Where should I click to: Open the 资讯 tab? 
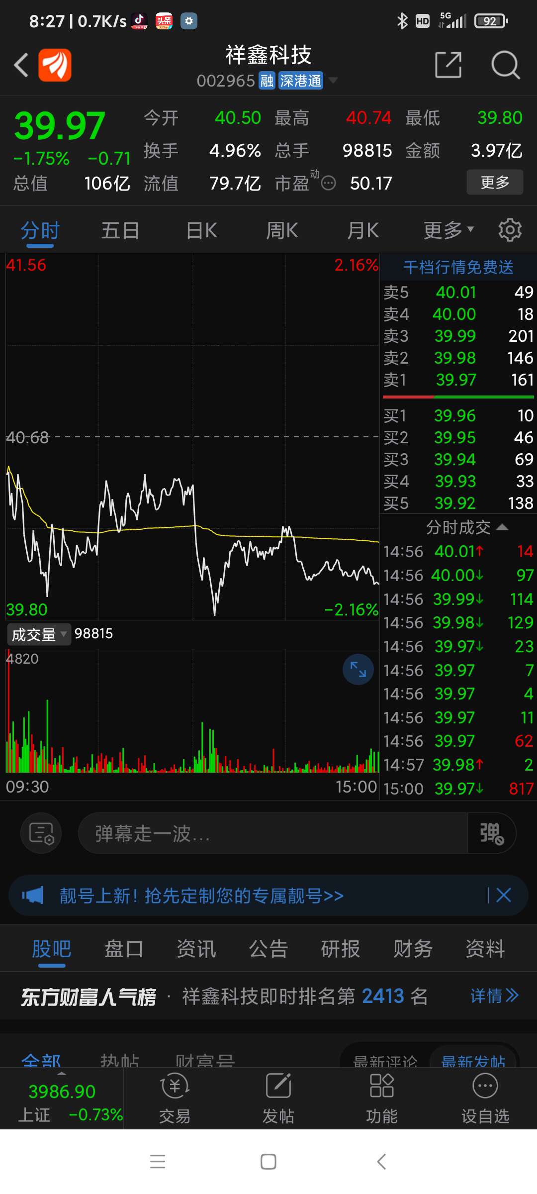(196, 949)
